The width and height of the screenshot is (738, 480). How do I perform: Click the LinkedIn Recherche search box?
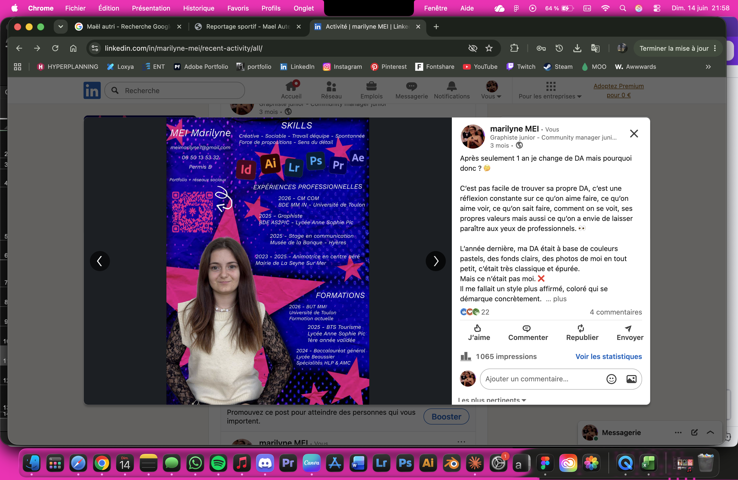coord(174,91)
